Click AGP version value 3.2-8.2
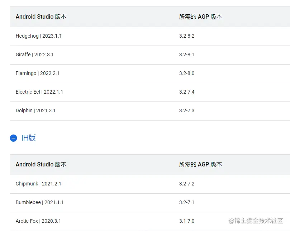 point(187,36)
